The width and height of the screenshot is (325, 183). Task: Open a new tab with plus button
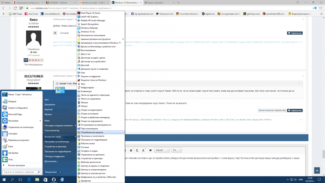click(179, 3)
